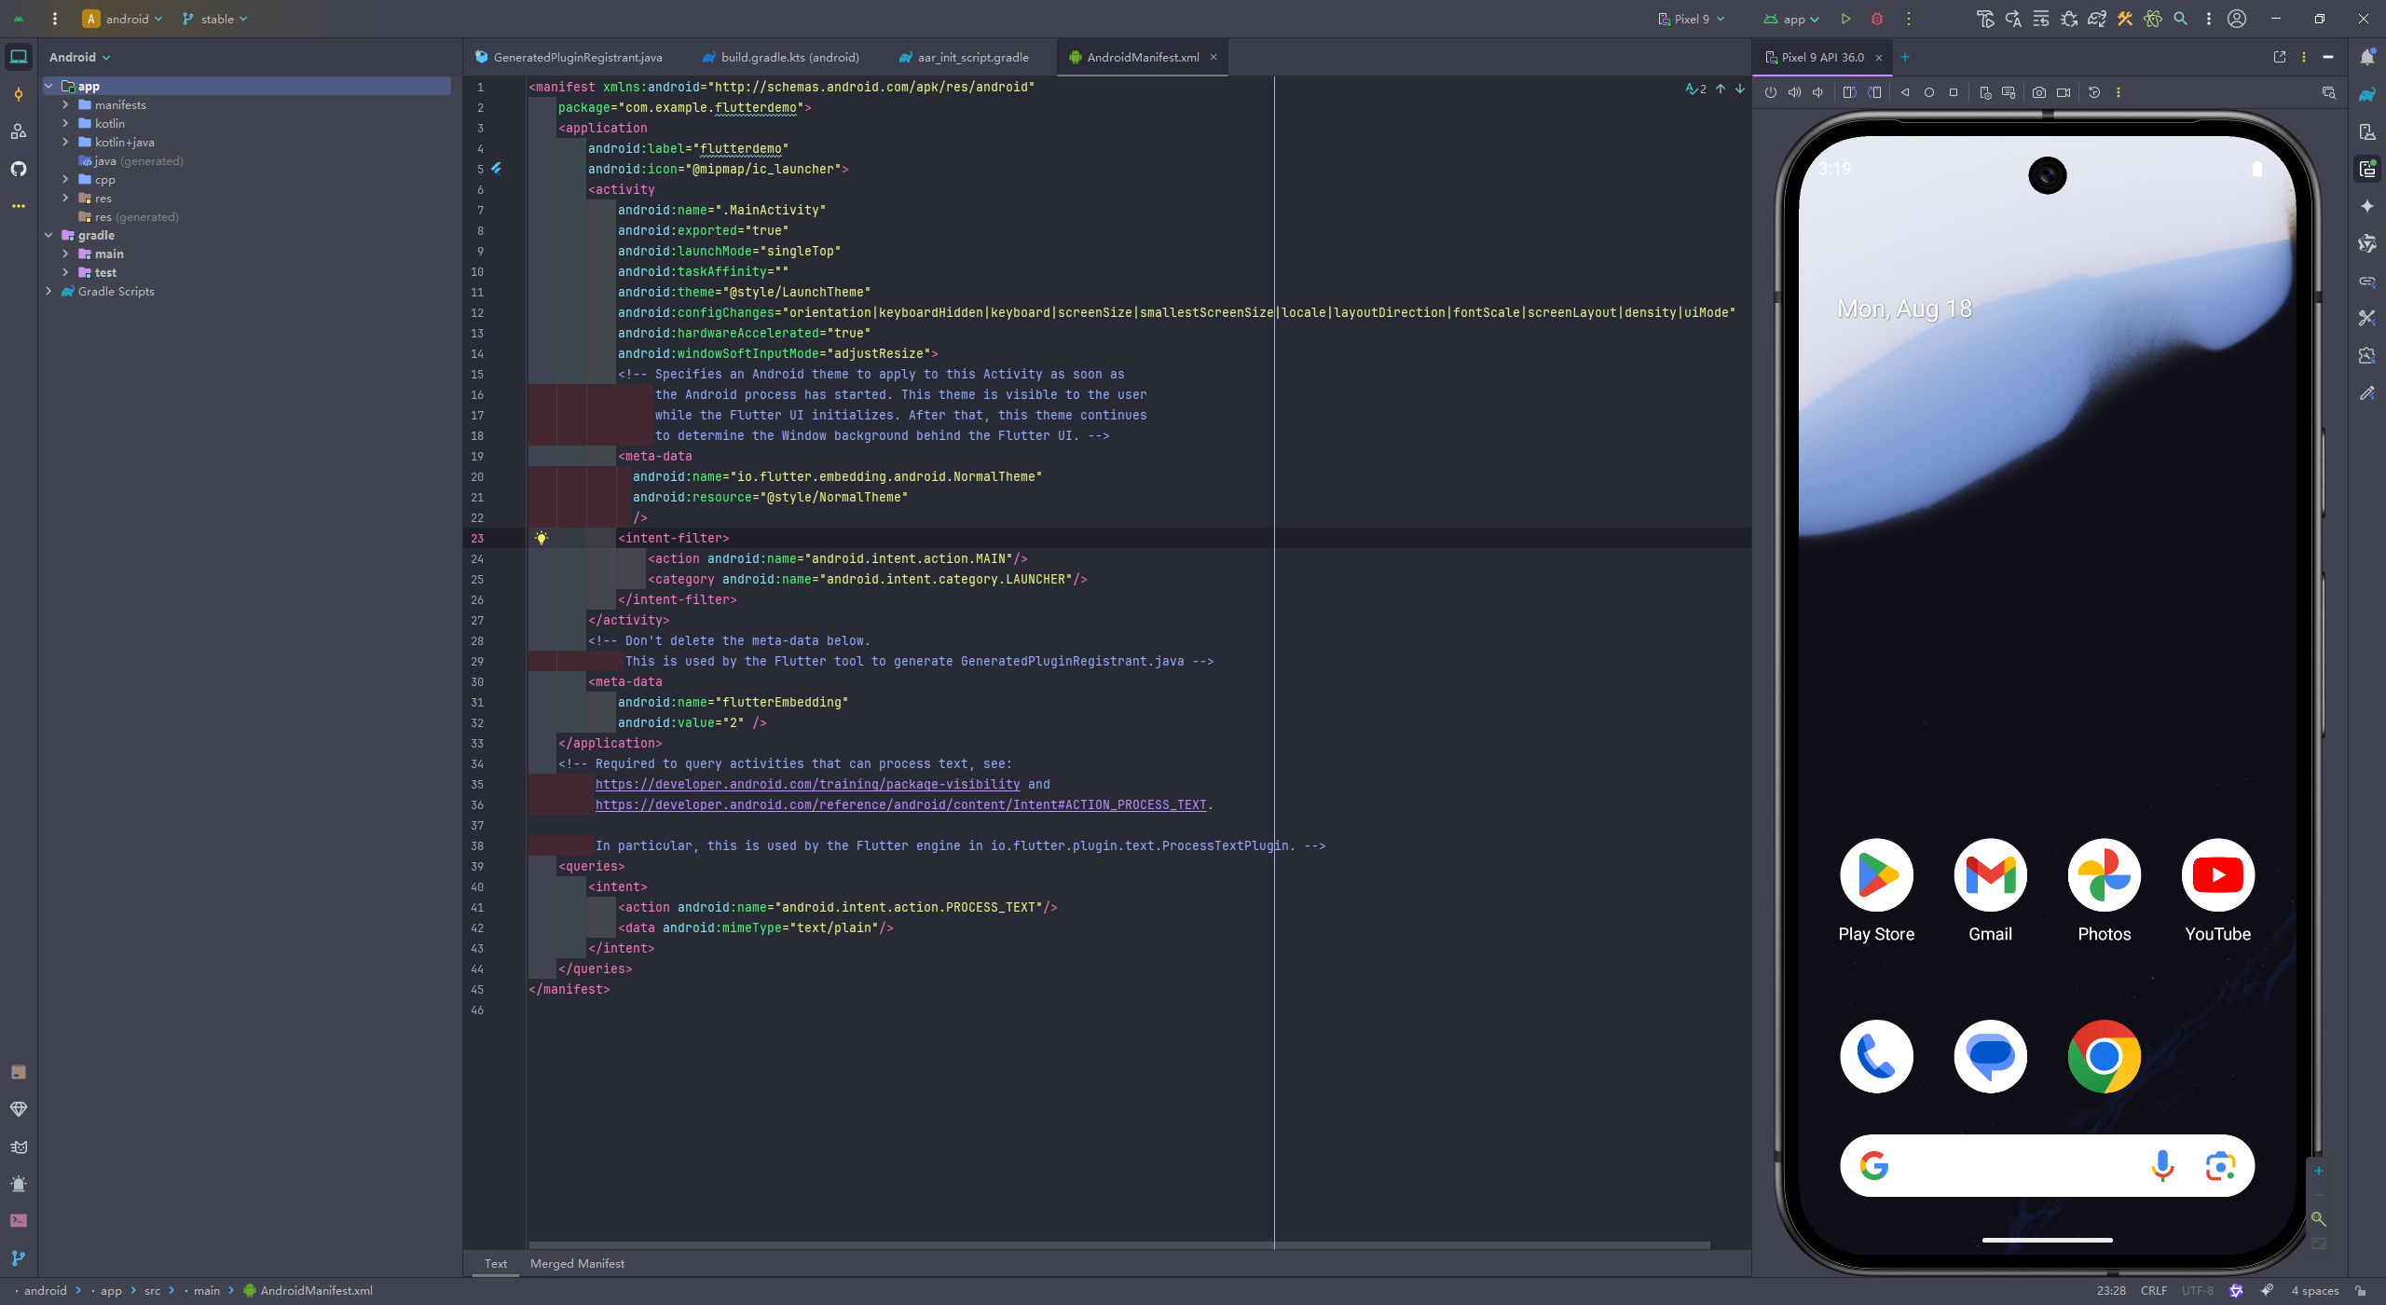
Task: Expand the manifests folder in project tree
Action: (65, 105)
